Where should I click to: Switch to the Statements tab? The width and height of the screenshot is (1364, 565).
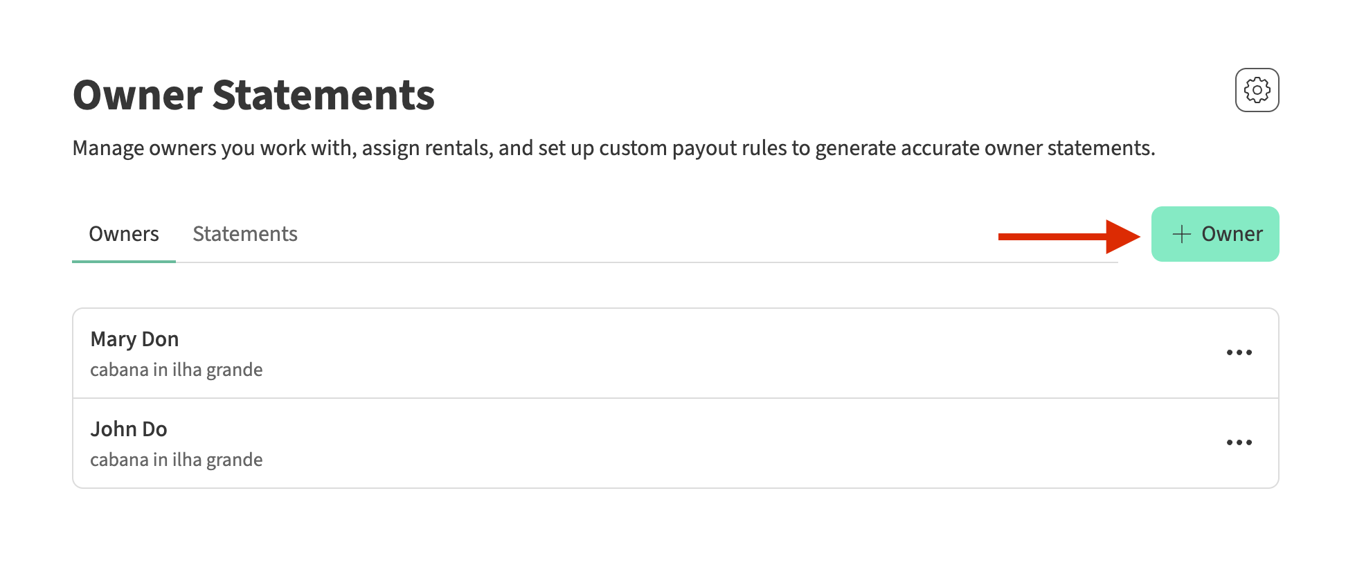[x=244, y=234]
